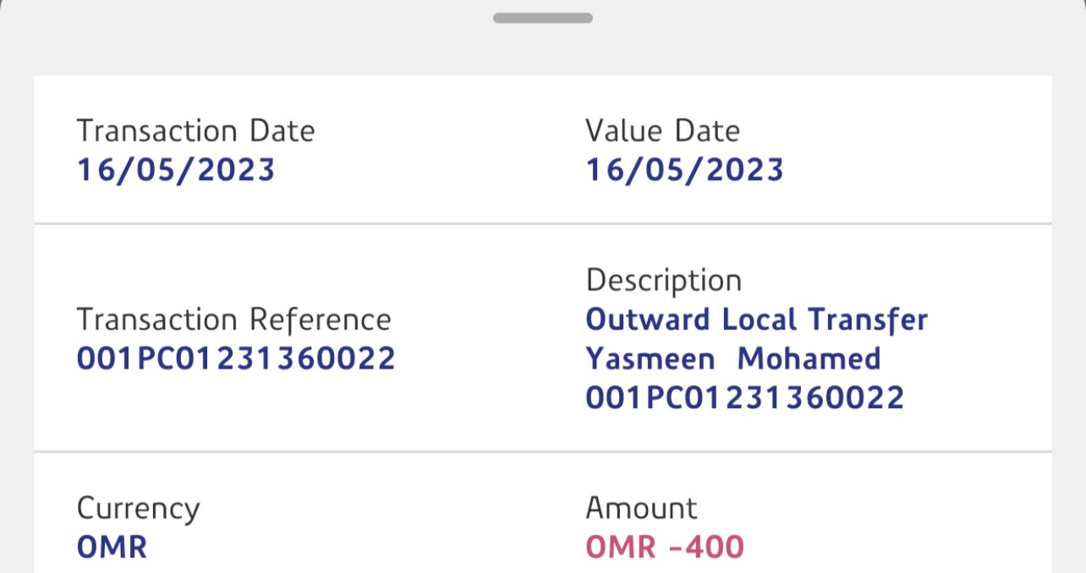Select the reference number in the Description field
This screenshot has width=1086, height=573.
tap(744, 397)
